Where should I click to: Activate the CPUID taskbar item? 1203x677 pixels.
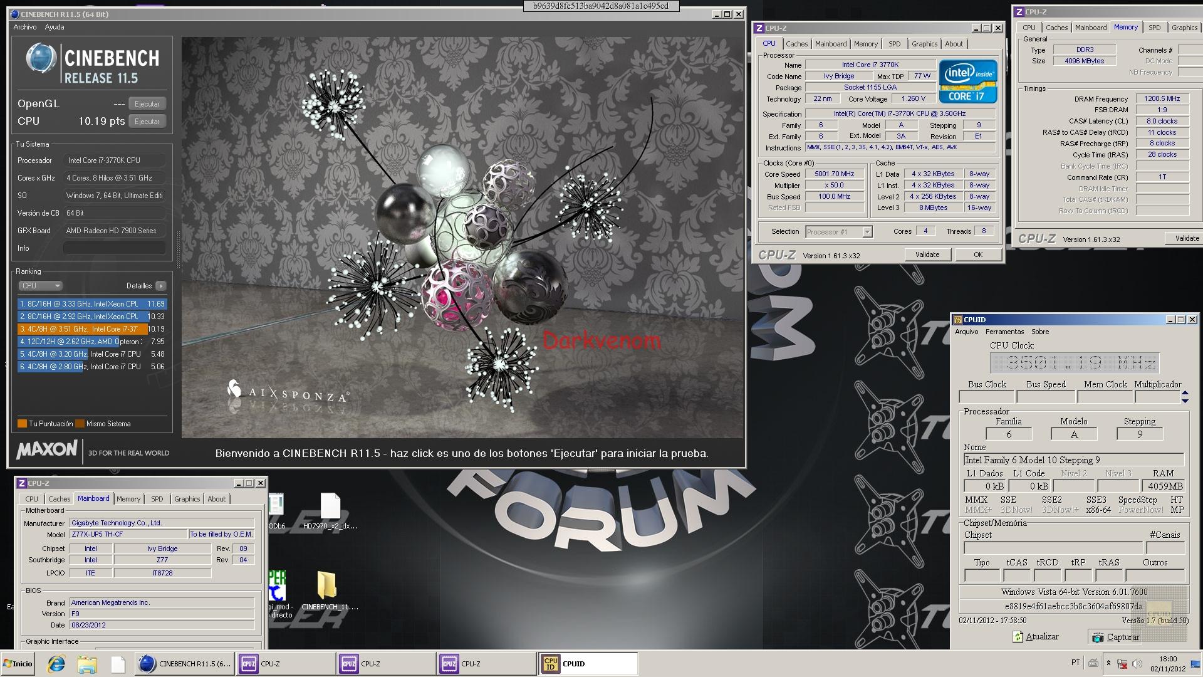[588, 664]
